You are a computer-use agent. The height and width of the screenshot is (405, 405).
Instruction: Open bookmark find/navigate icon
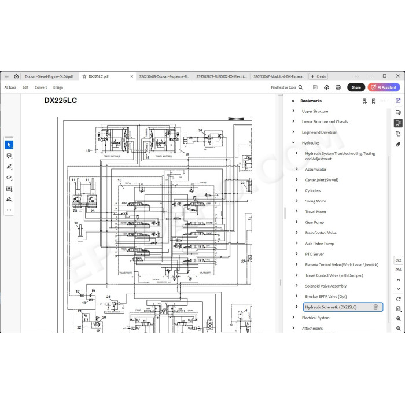[x=365, y=101]
